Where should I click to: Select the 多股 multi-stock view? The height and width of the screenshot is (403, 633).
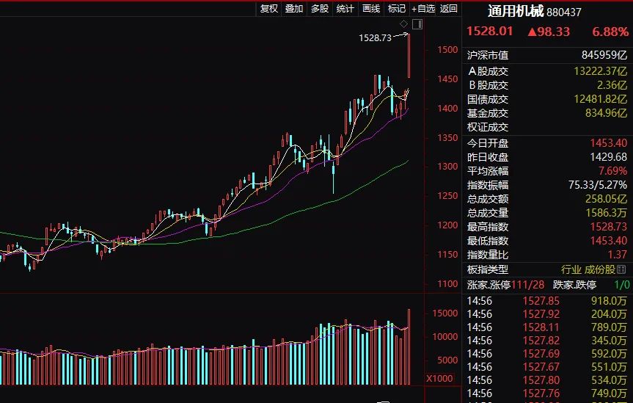319,8
